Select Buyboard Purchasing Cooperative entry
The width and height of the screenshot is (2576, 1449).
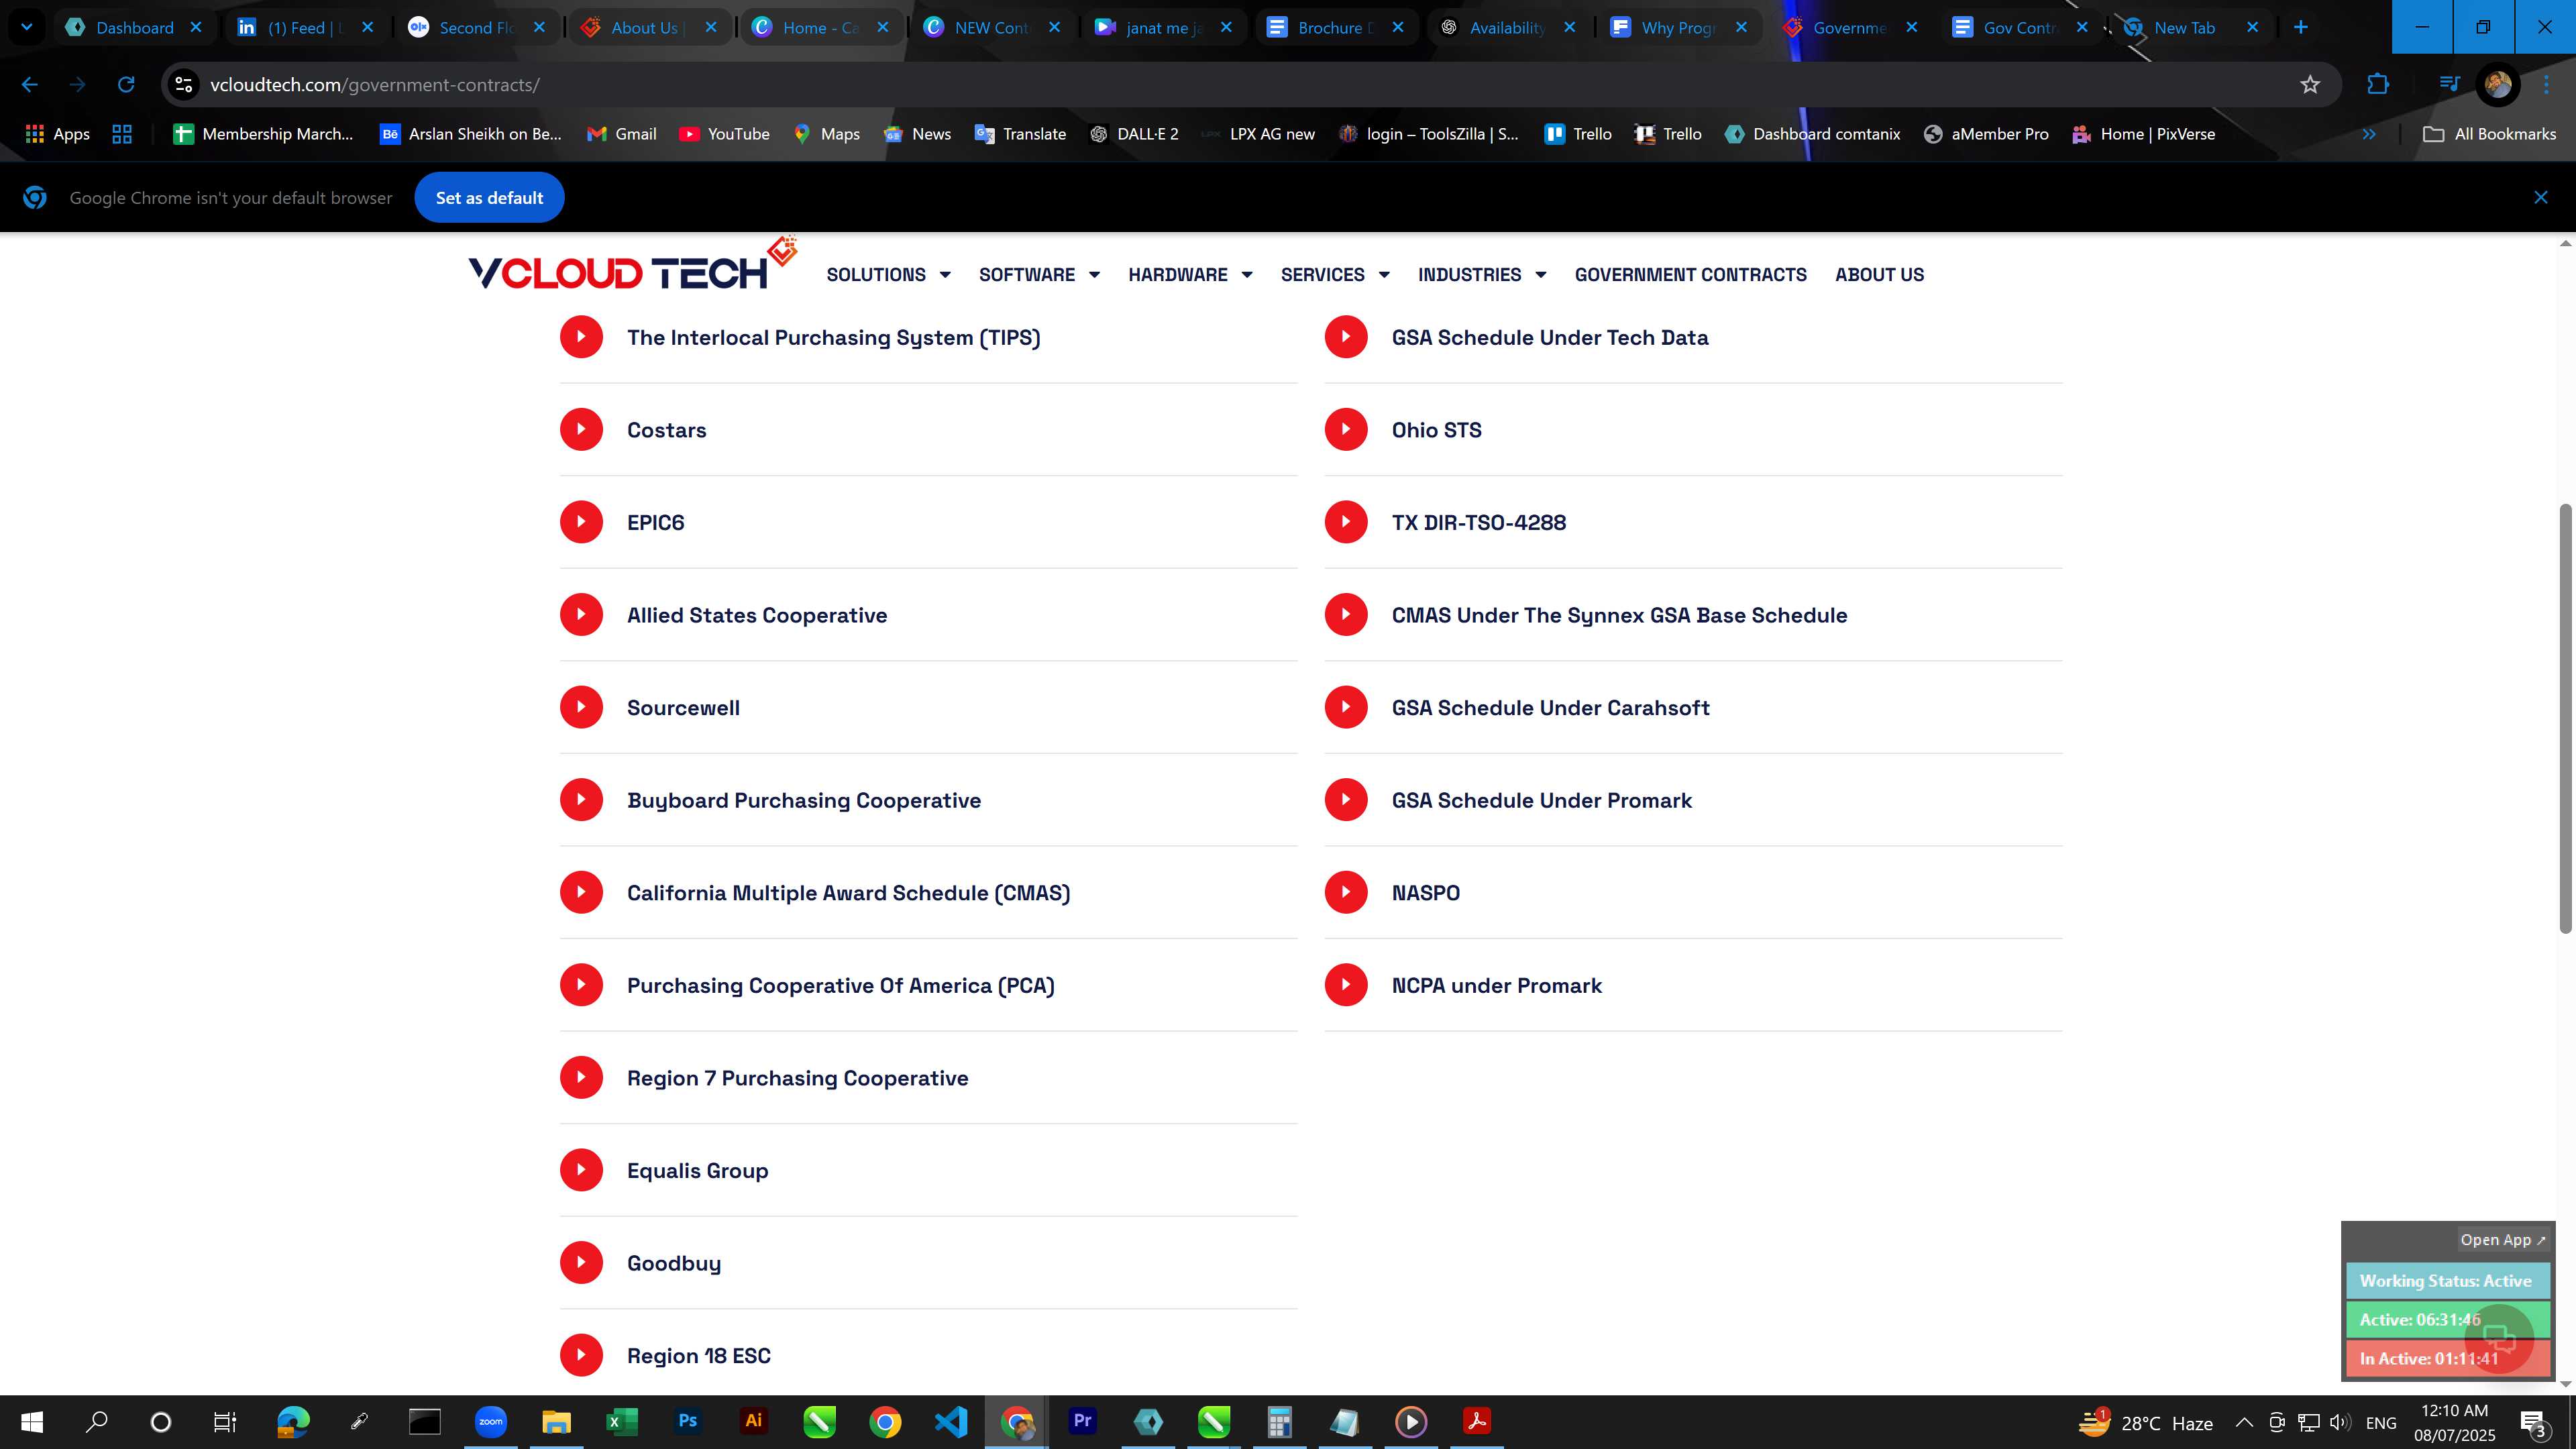804,800
